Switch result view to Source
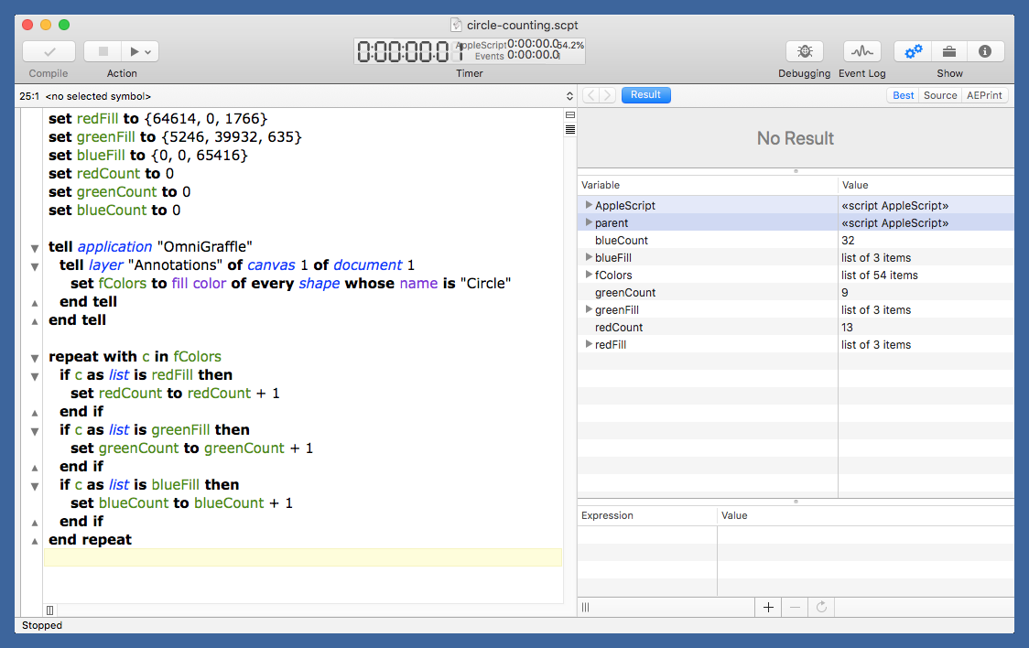Image resolution: width=1029 pixels, height=648 pixels. (940, 95)
